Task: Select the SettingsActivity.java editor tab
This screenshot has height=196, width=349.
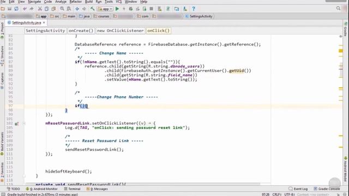Action: point(26,23)
